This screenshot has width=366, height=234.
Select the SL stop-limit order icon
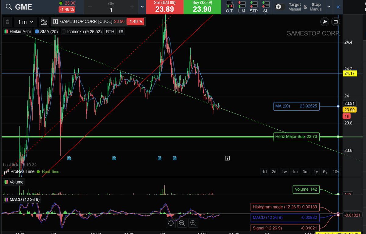click(x=266, y=7)
